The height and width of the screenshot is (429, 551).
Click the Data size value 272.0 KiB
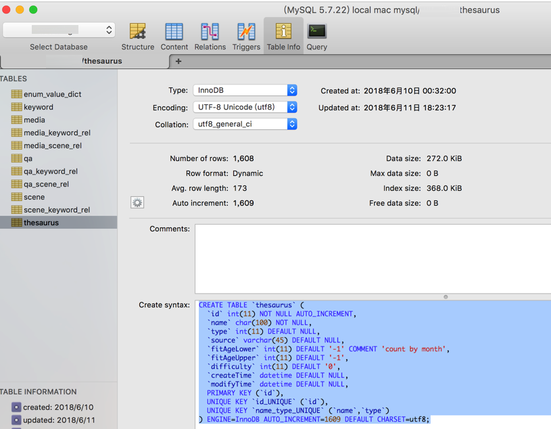click(x=444, y=158)
